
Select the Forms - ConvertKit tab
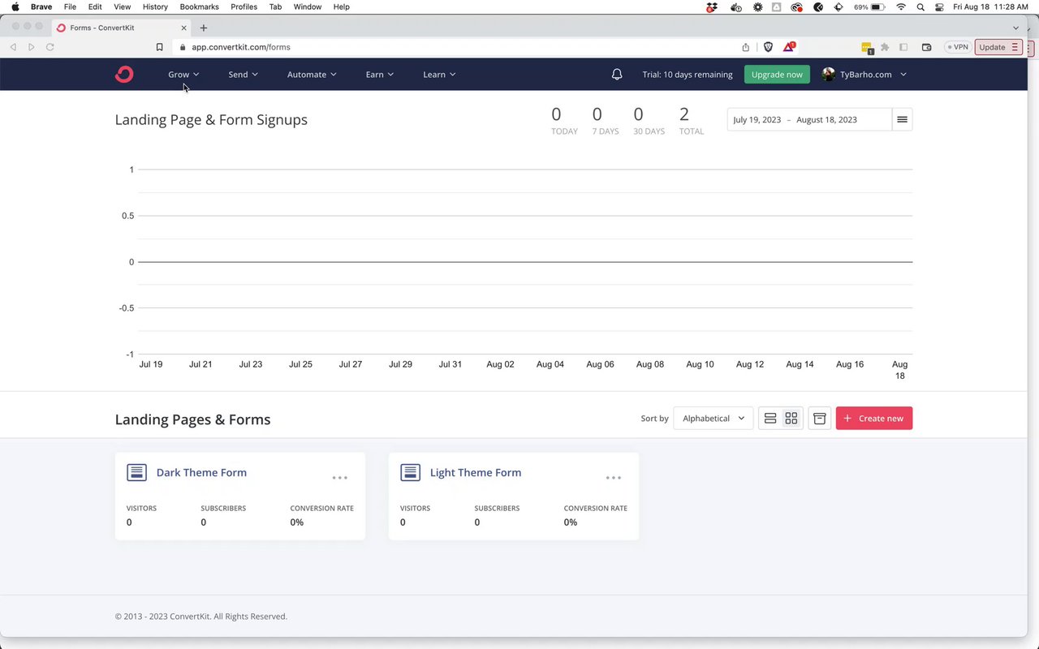[122, 28]
